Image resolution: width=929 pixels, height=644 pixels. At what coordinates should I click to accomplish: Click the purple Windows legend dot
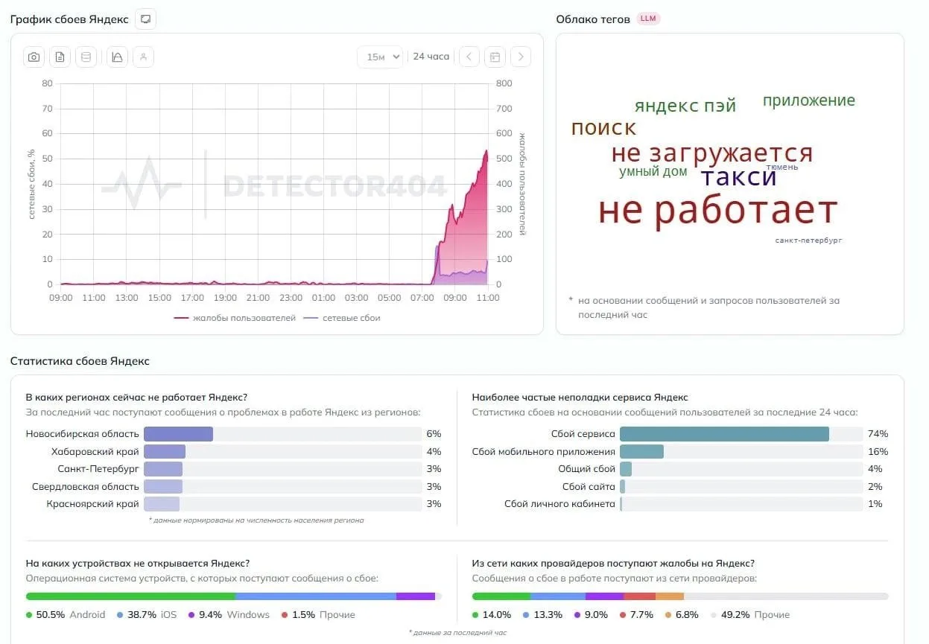pyautogui.click(x=191, y=615)
